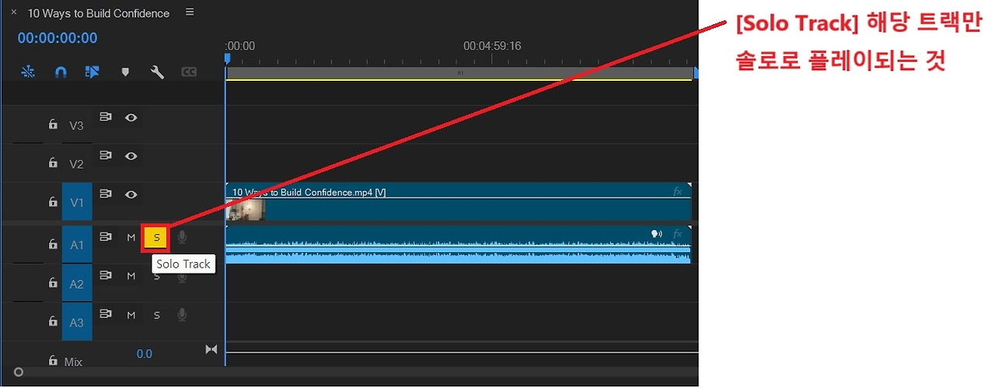Toggle the Snap magnet icon in the timeline
The width and height of the screenshot is (995, 388).
coord(61,72)
